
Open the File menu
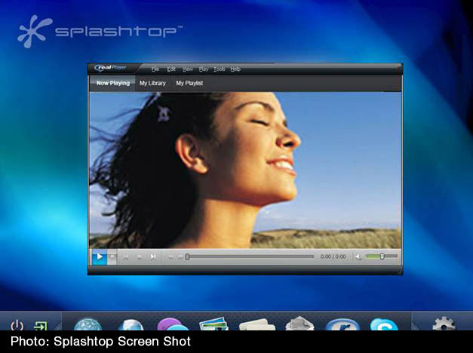[x=155, y=69]
